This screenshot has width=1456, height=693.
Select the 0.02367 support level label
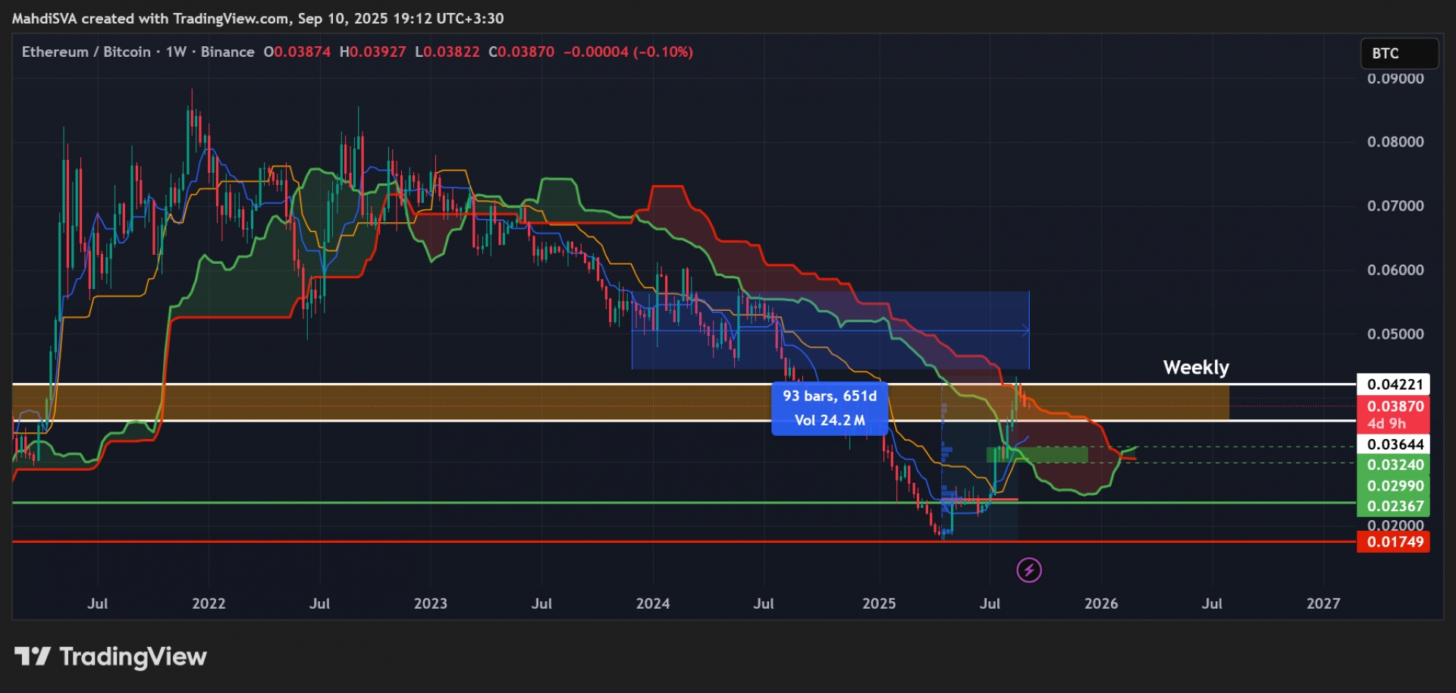pyautogui.click(x=1395, y=506)
